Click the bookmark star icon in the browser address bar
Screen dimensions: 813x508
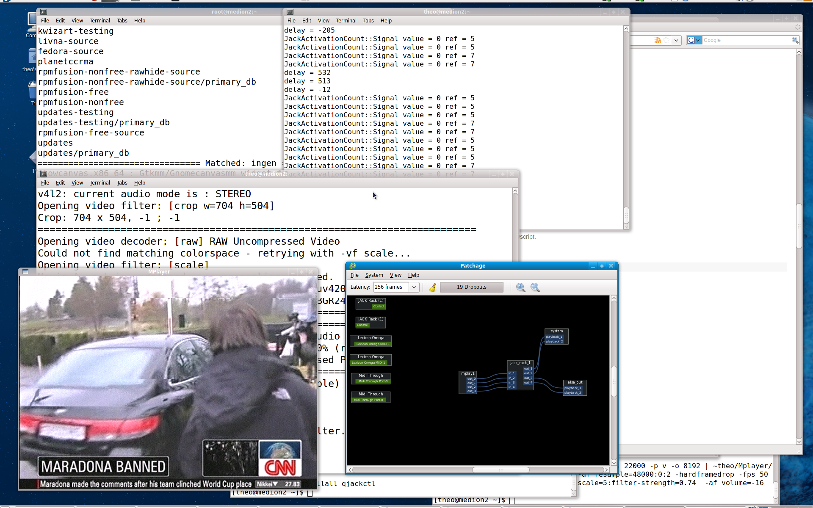[x=666, y=40]
